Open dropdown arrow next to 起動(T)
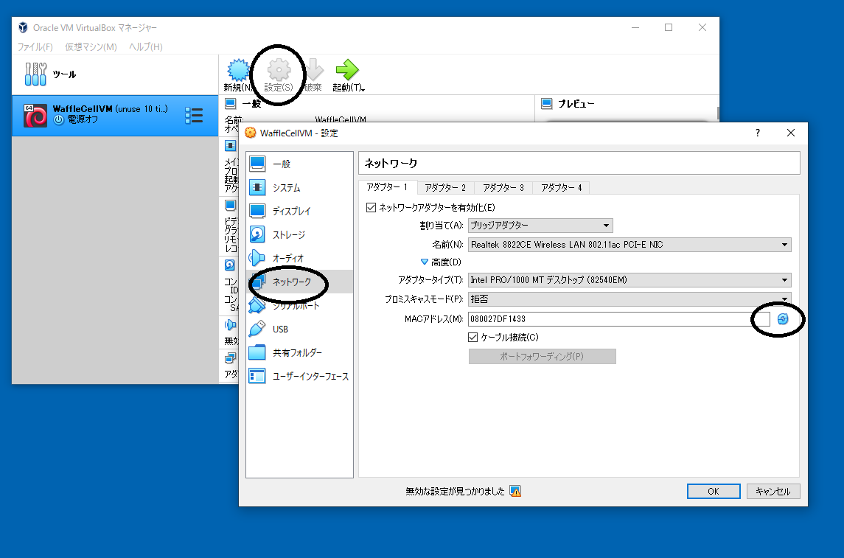844x558 pixels. (x=363, y=88)
